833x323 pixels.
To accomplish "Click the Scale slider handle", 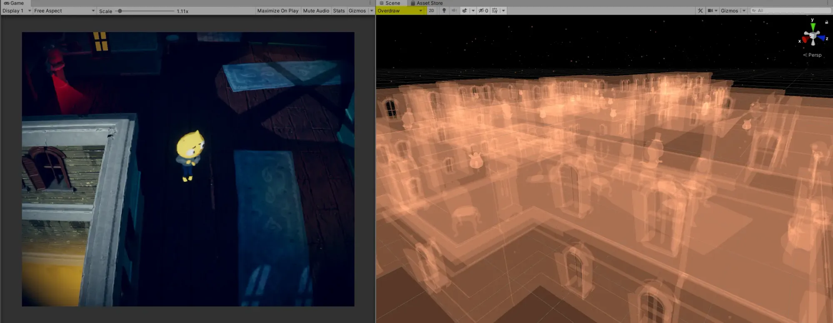I will point(120,11).
